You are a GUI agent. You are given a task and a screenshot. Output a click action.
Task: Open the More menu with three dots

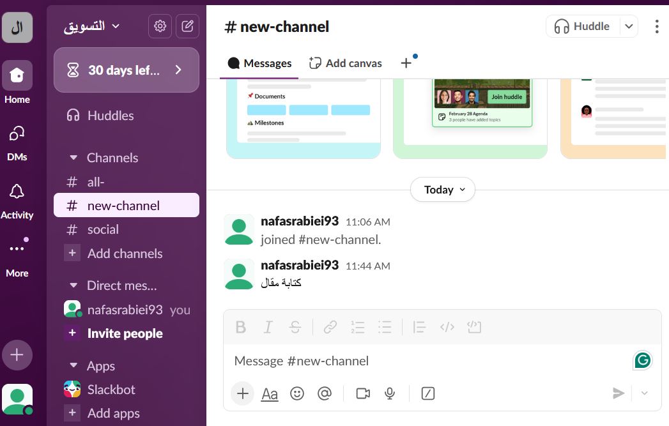click(17, 257)
